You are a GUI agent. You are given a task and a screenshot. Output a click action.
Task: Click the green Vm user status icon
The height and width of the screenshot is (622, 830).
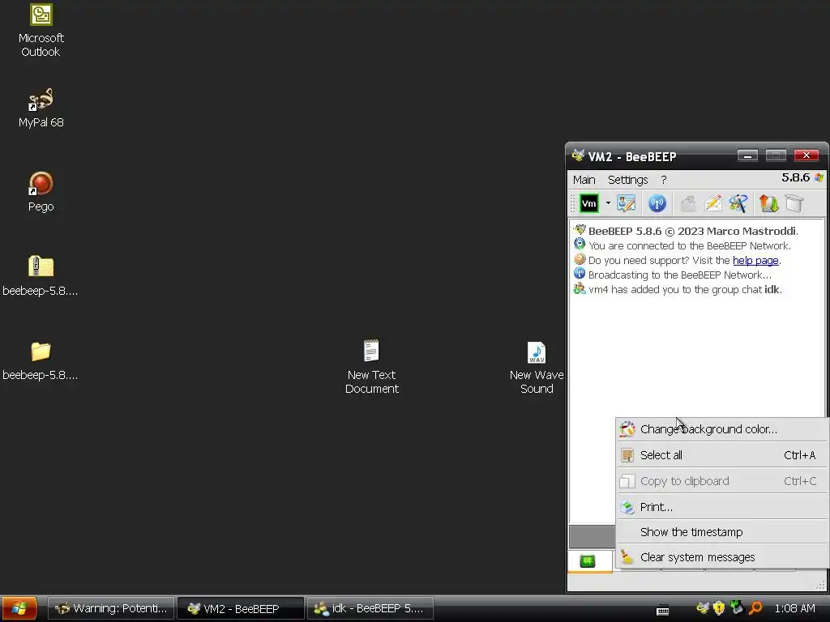pos(588,203)
